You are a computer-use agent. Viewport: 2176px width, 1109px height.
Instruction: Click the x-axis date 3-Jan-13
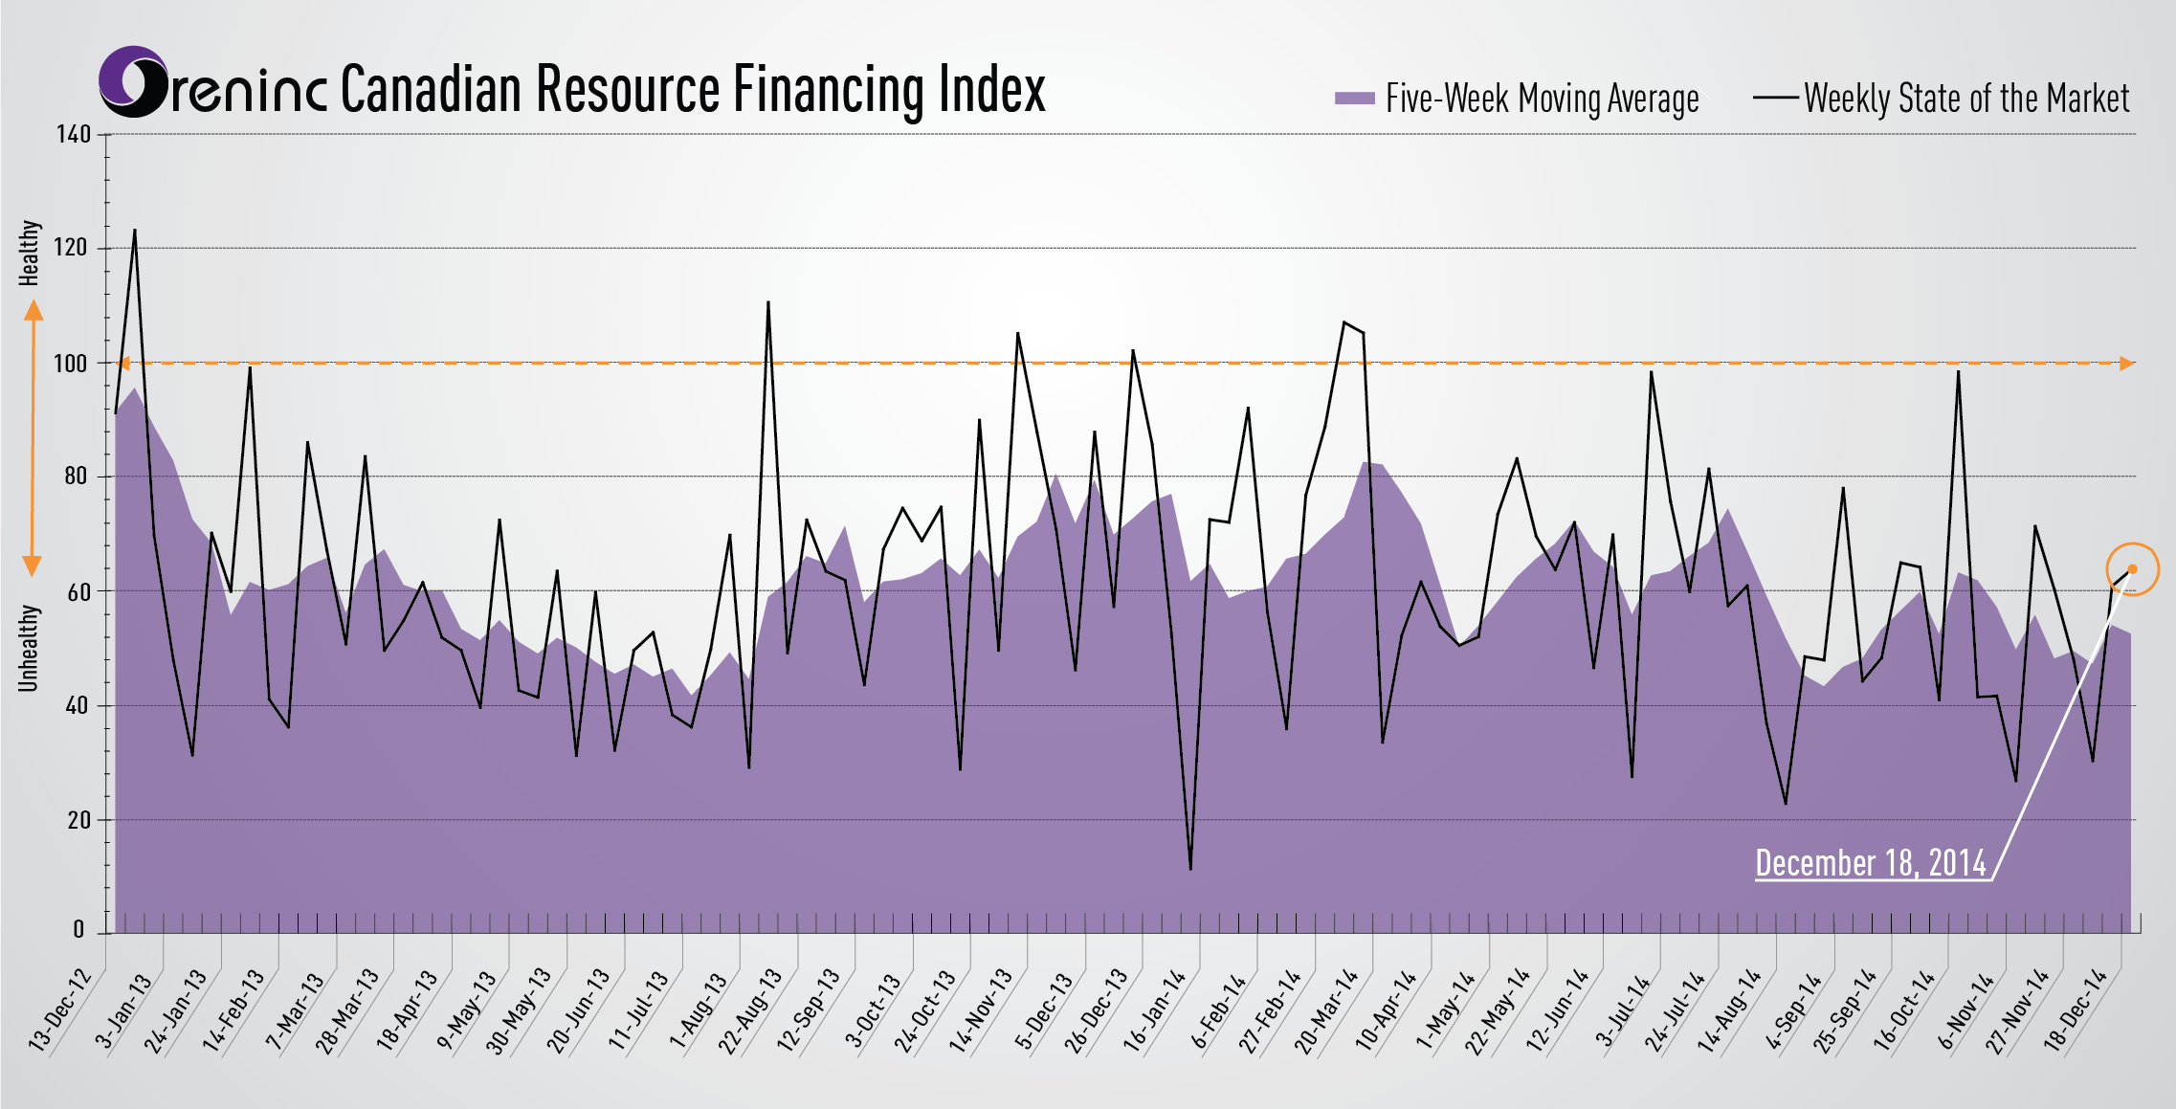click(123, 1010)
